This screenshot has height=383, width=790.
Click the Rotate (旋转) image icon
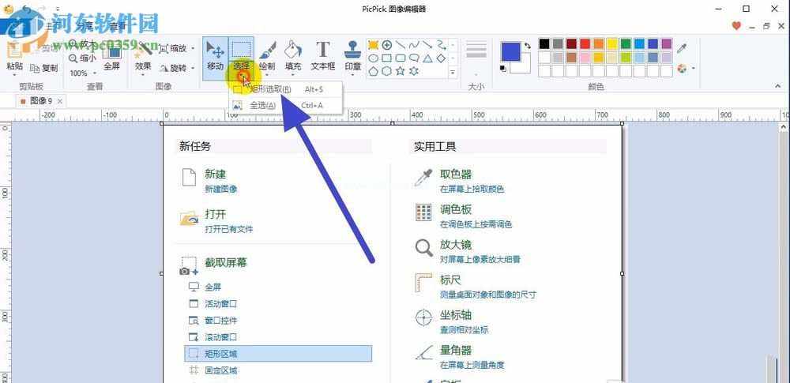164,69
